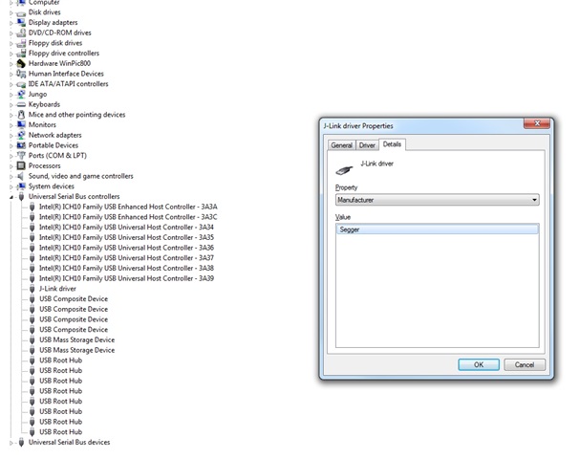Select Hardware WinPic800 tree entry
Viewport: 580px width, 459px height.
59,64
